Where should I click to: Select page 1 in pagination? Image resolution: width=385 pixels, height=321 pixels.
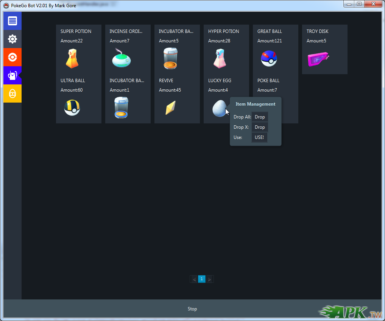[x=201, y=279]
